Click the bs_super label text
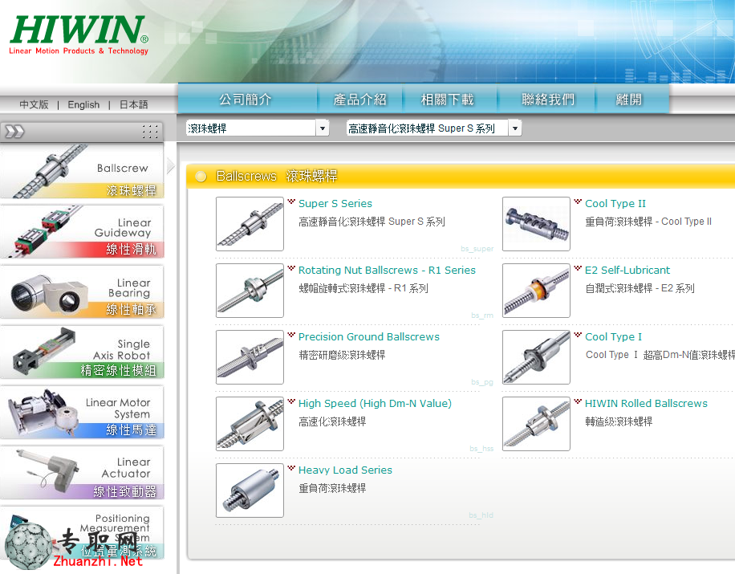 point(477,249)
